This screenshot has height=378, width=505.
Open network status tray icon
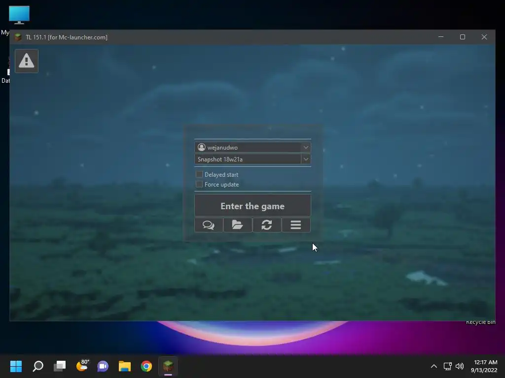(x=447, y=366)
